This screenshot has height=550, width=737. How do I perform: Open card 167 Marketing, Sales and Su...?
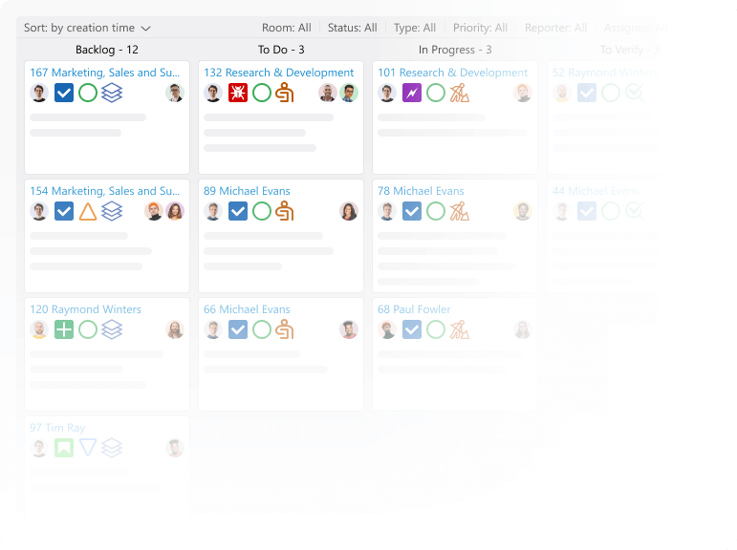coord(105,73)
